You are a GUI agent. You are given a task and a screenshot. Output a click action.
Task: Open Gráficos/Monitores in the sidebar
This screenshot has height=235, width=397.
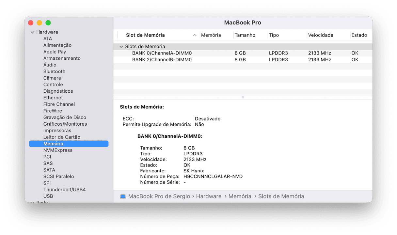(65, 124)
